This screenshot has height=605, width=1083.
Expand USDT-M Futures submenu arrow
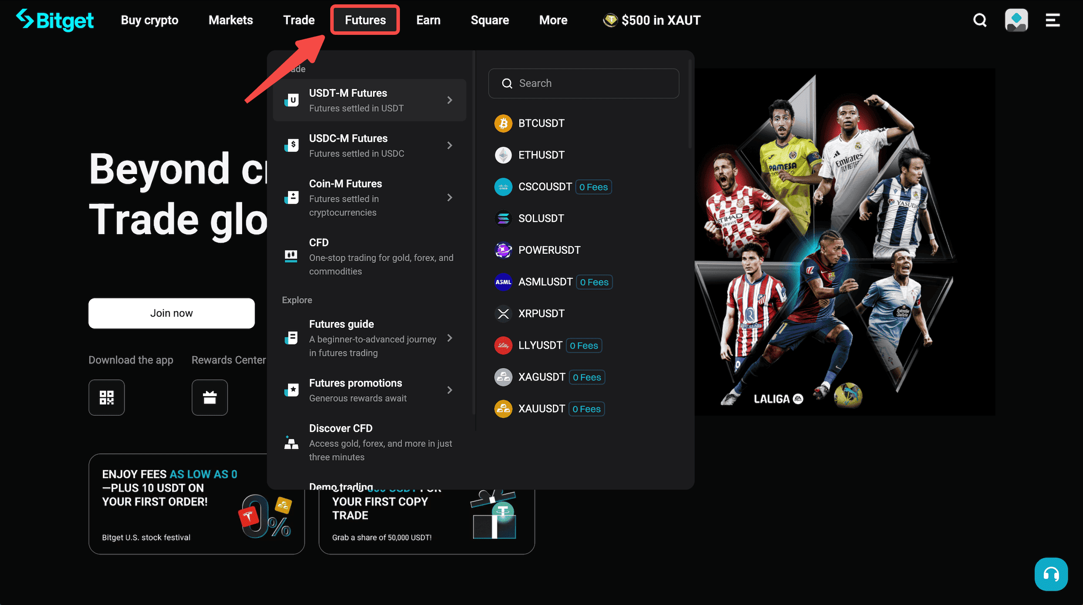(450, 100)
